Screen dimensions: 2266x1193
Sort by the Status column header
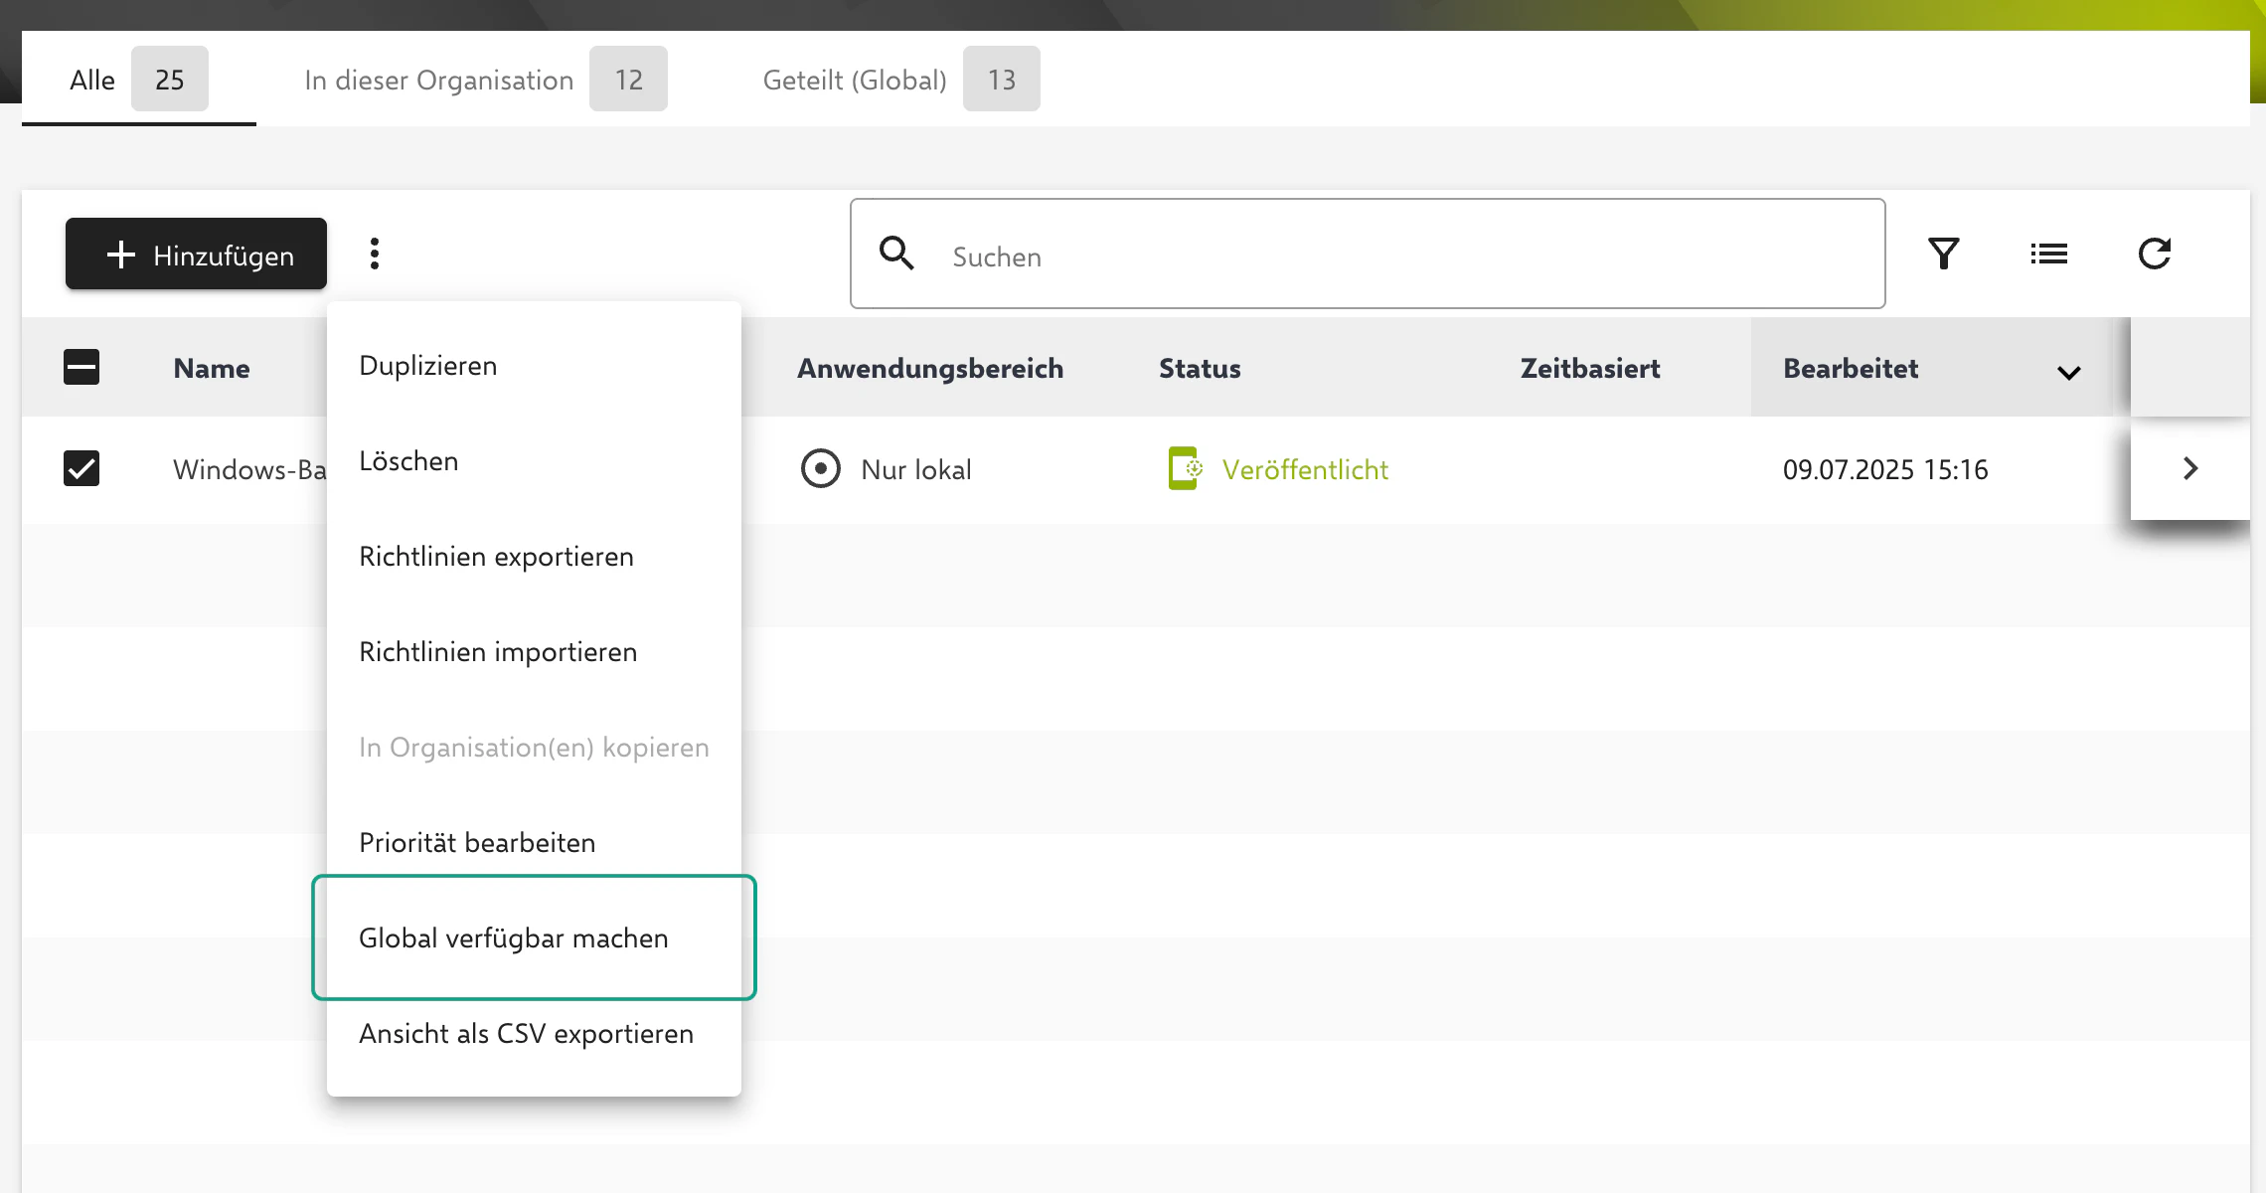click(1200, 368)
